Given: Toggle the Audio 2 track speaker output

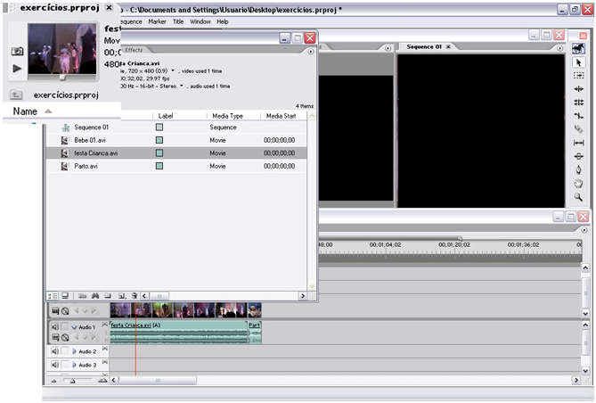Looking at the screenshot, I should (x=55, y=352).
